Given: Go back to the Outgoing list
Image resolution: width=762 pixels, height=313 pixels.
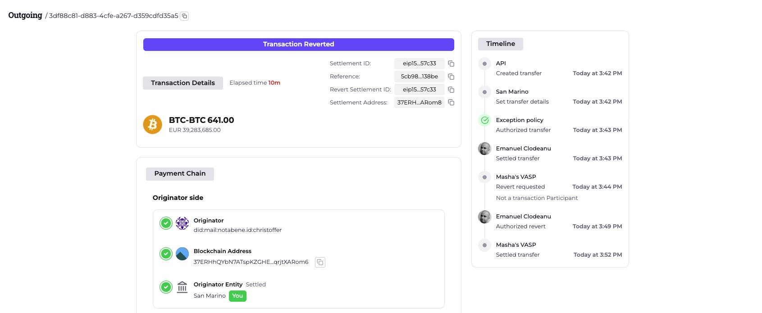Looking at the screenshot, I should (x=25, y=15).
